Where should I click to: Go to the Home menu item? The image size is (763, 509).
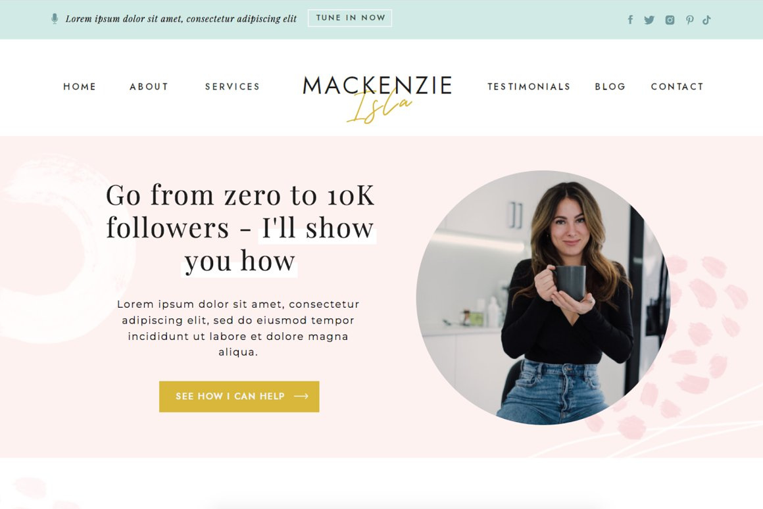tap(80, 87)
